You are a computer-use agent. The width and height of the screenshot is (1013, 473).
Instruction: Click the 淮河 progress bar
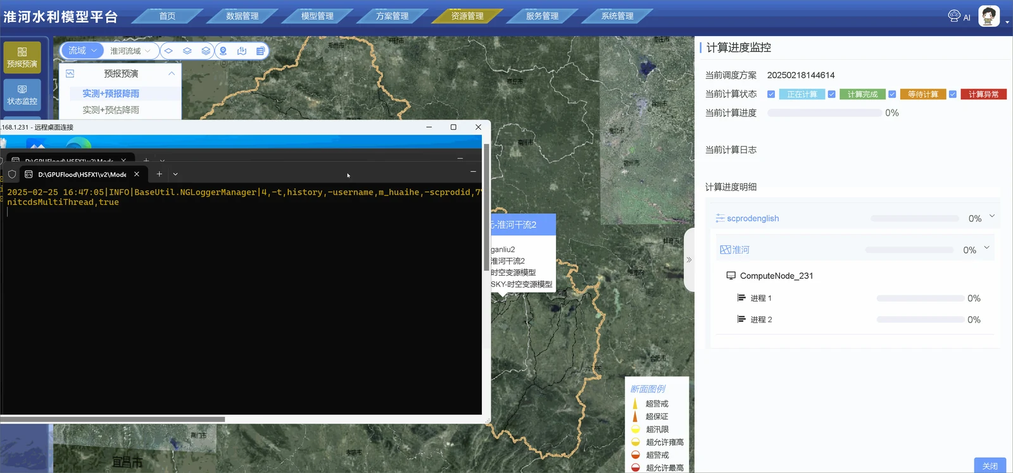point(909,250)
